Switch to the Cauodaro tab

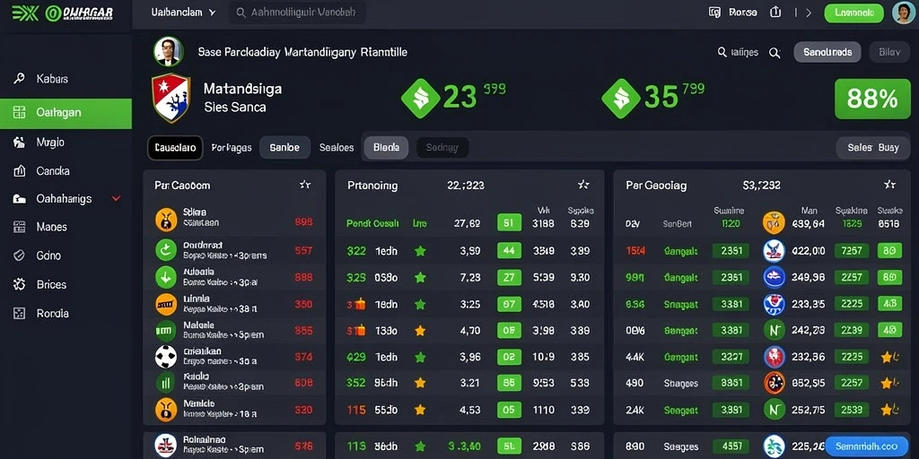click(x=175, y=148)
